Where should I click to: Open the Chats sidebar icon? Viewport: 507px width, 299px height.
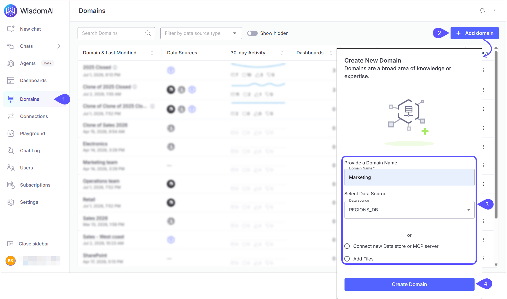point(11,46)
